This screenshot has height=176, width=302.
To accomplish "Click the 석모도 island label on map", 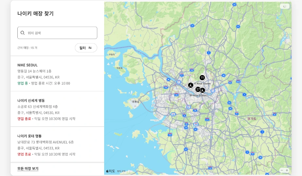I will click(x=120, y=68).
